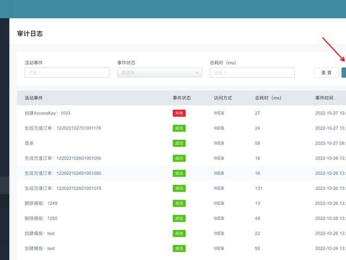
Task: Click the duration value 58
Action: (x=257, y=143)
